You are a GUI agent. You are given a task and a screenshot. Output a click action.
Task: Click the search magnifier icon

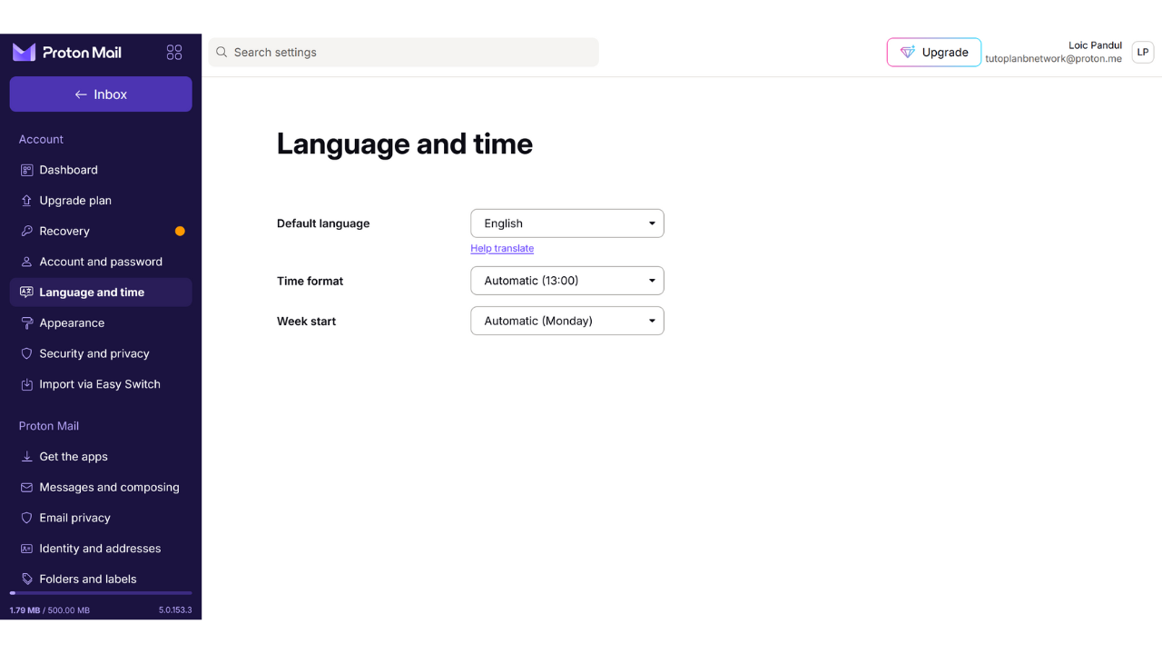222,53
